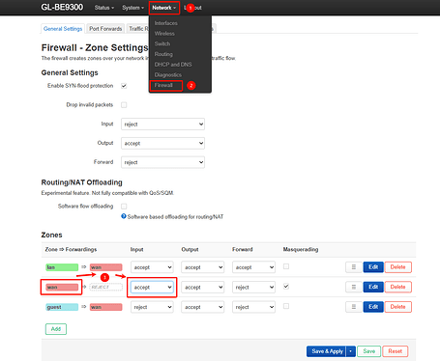Select Wireless in Network menu

click(164, 34)
